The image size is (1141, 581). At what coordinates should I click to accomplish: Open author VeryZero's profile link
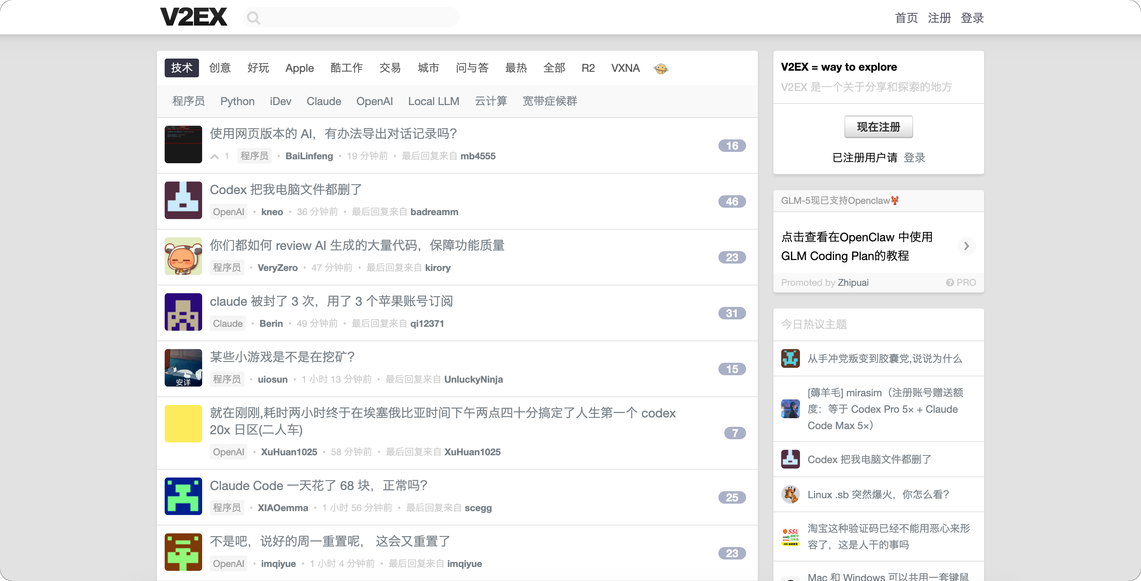[x=278, y=268]
